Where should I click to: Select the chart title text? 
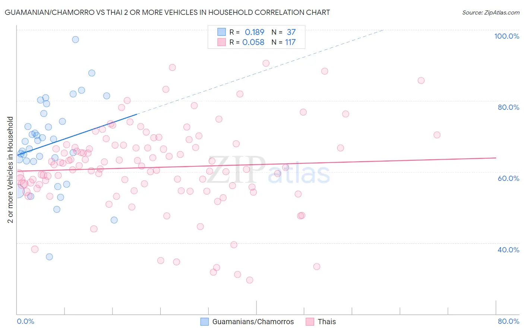tap(167, 12)
